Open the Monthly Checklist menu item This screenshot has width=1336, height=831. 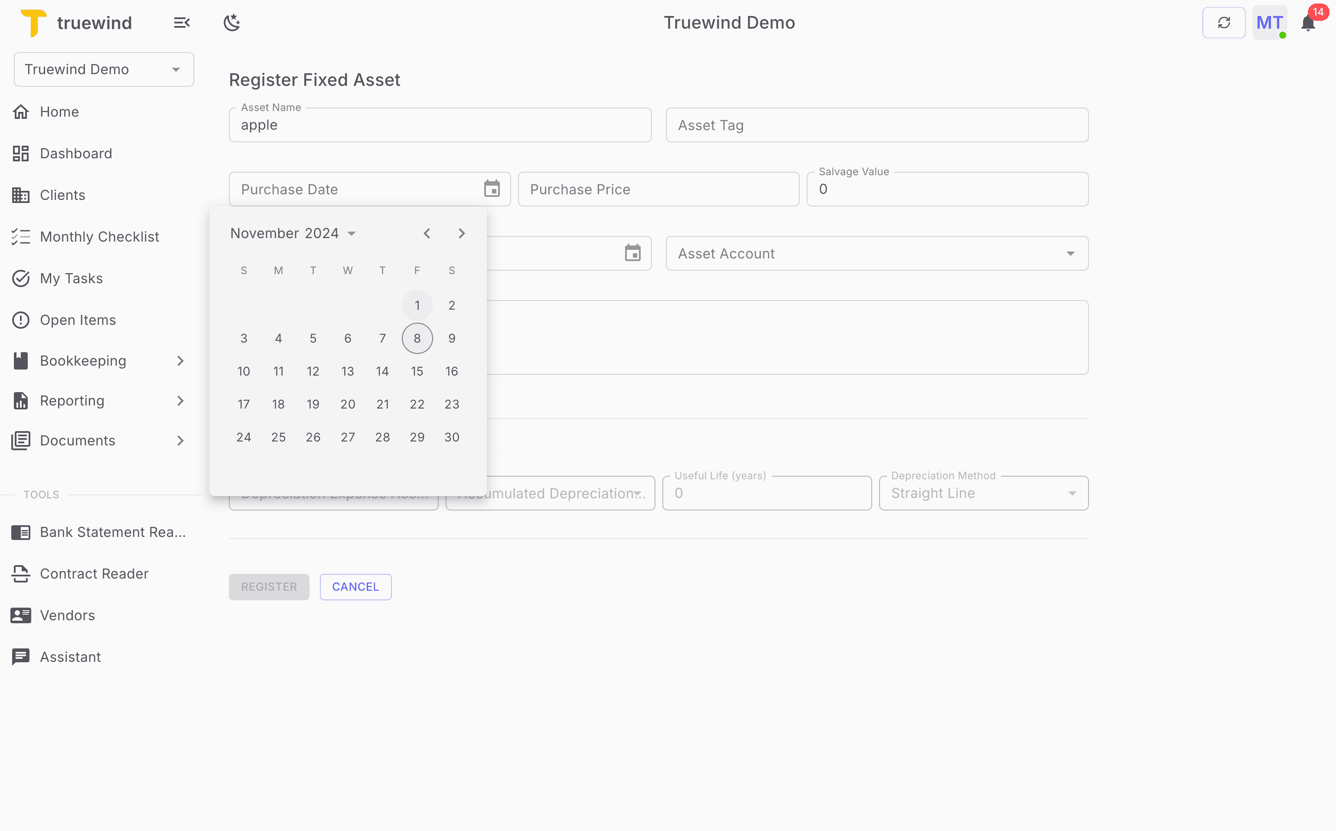coord(99,236)
